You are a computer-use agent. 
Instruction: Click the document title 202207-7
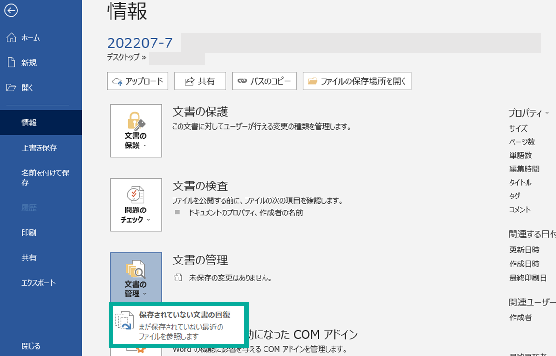click(x=140, y=42)
